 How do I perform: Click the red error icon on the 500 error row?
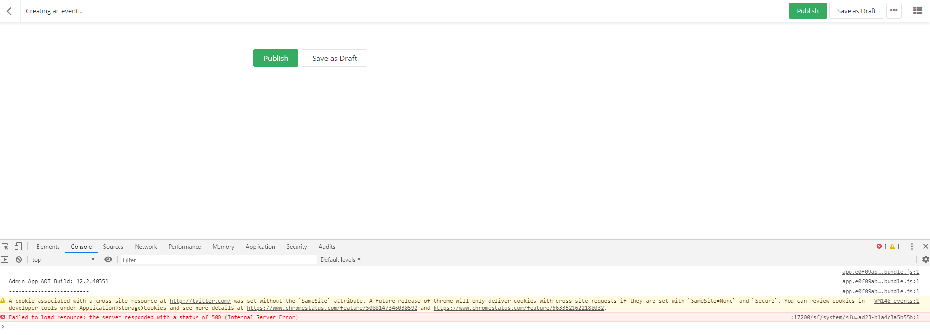(3, 317)
